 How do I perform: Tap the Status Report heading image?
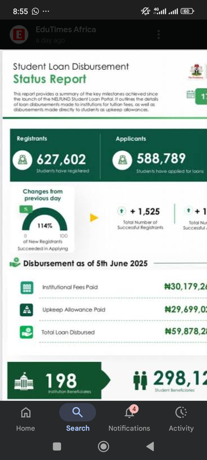point(50,79)
